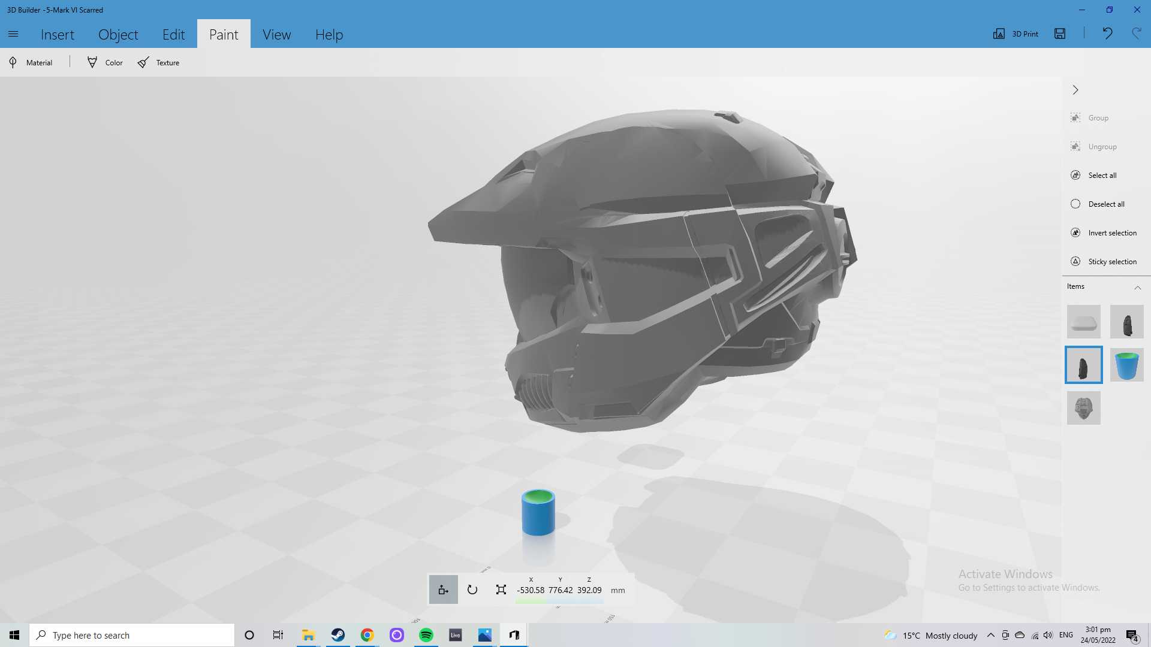Open the volume control in the tray

click(x=1048, y=635)
